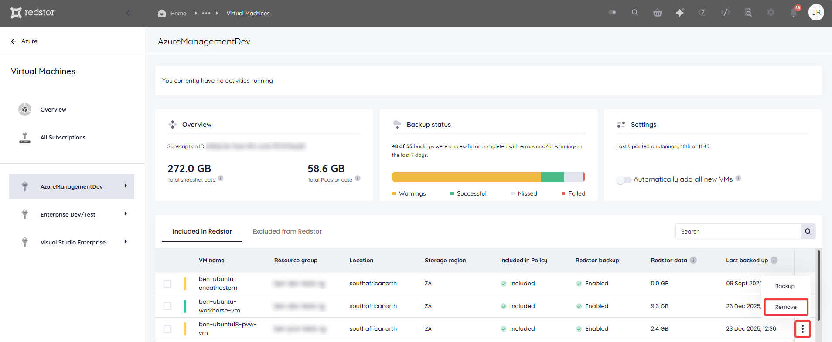832x342 pixels.
Task: Select Visual Studio Enterprise subscription
Action: [x=72, y=242]
